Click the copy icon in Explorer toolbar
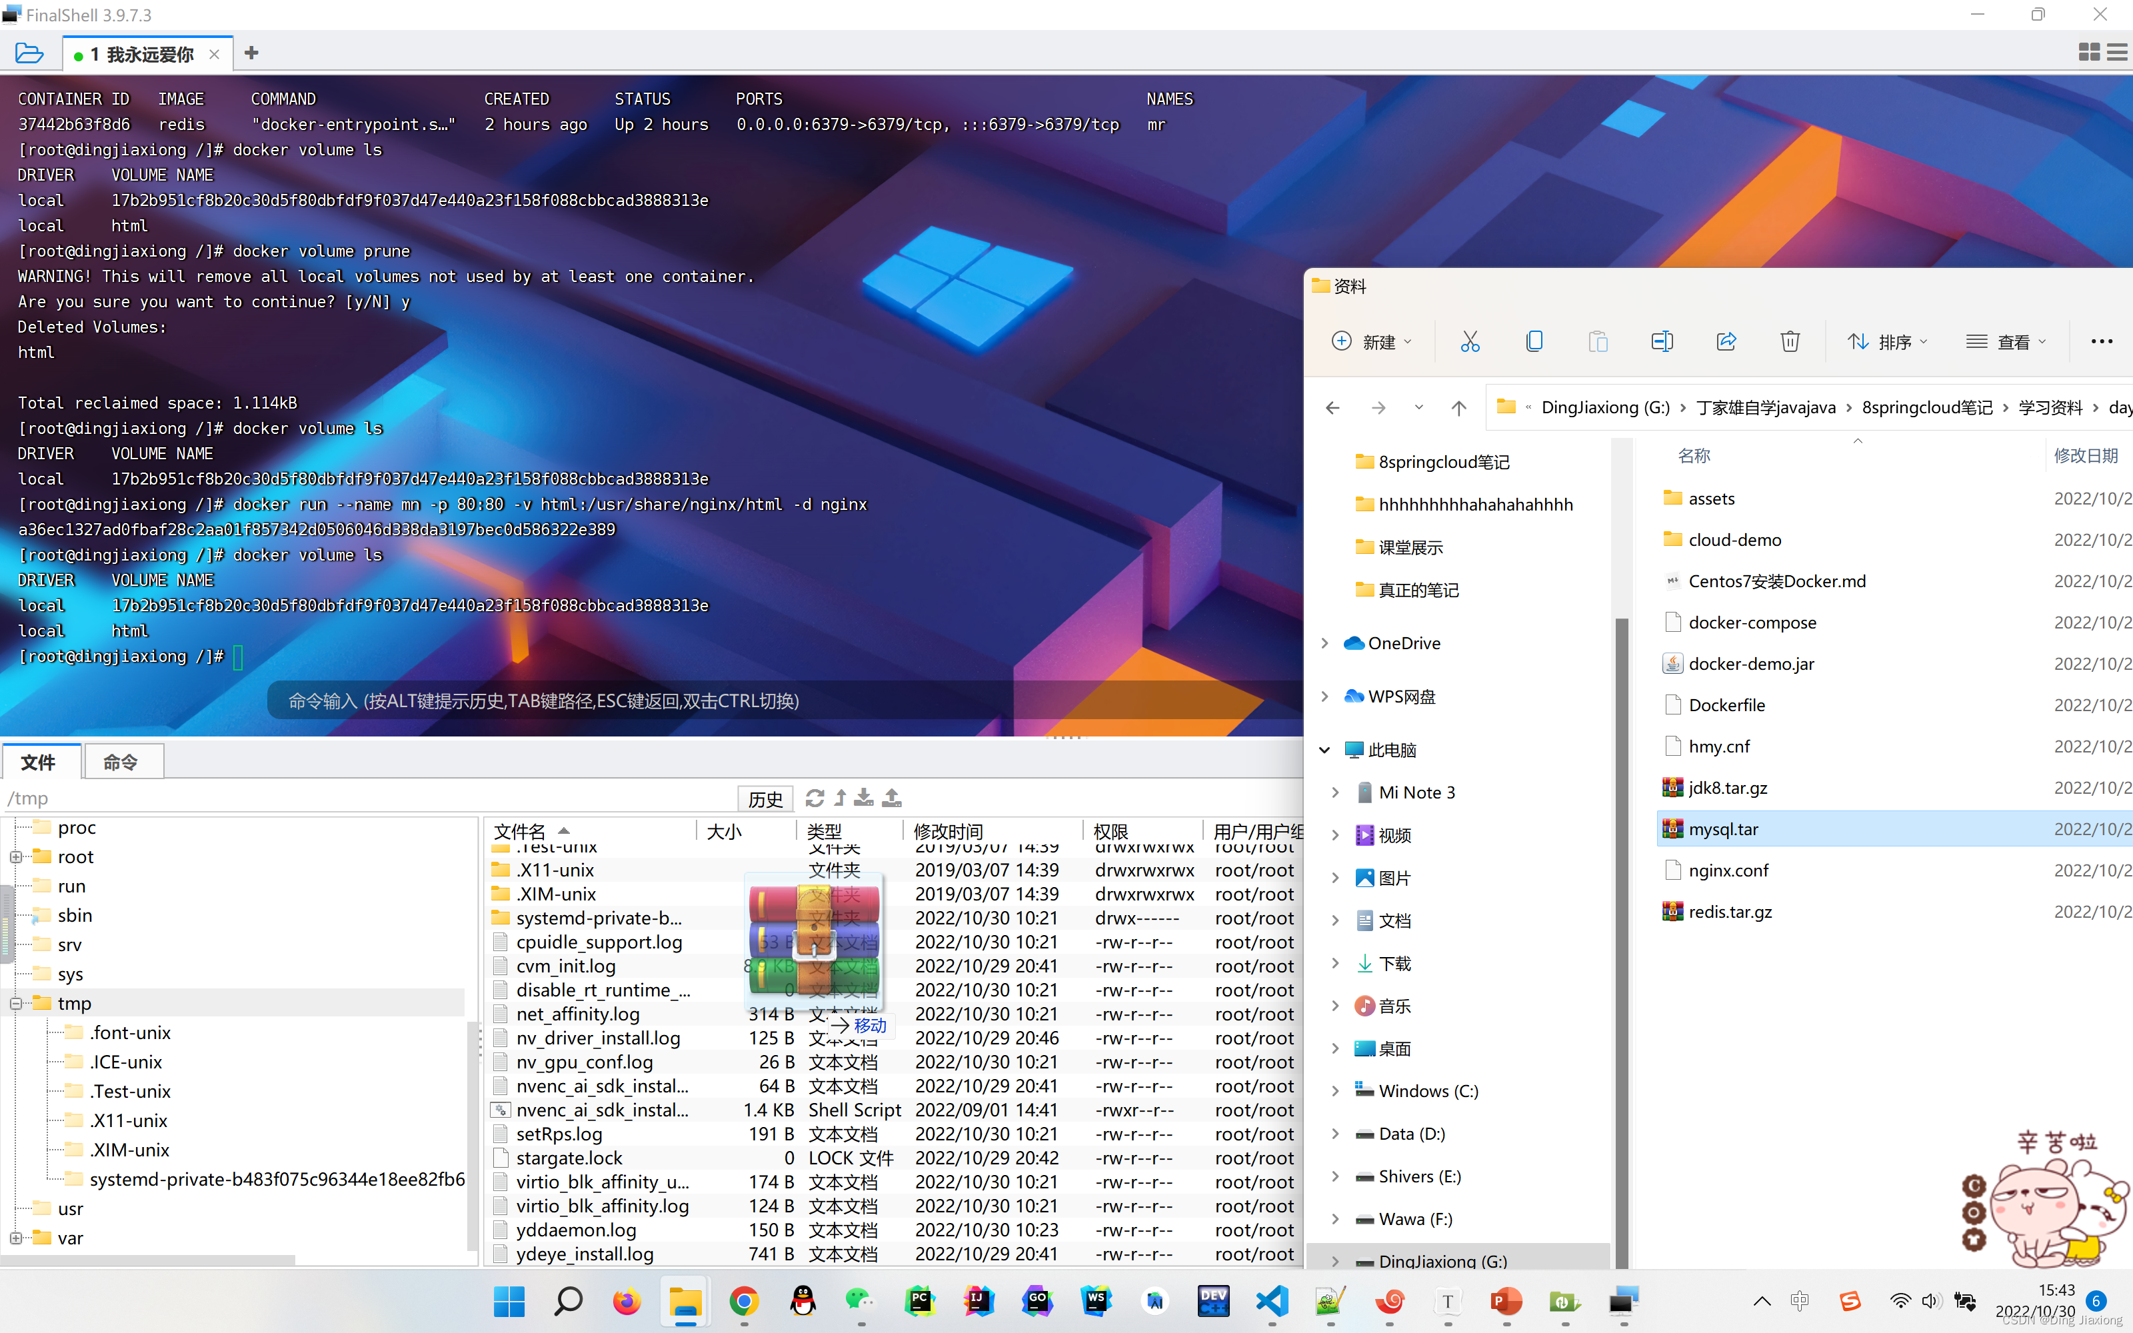2133x1333 pixels. (x=1534, y=341)
